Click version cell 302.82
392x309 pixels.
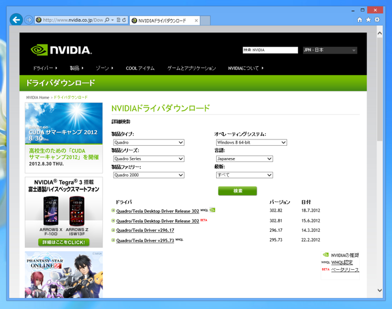point(276,210)
